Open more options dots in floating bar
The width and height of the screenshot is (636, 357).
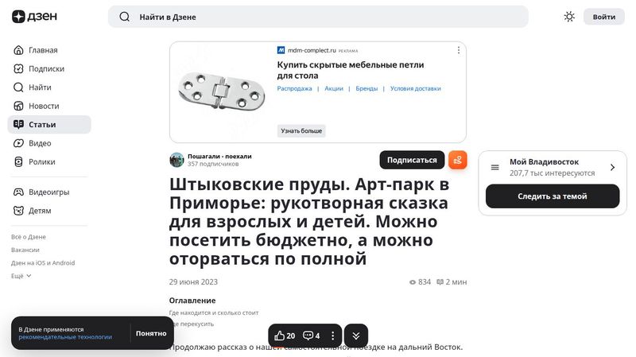point(332,336)
